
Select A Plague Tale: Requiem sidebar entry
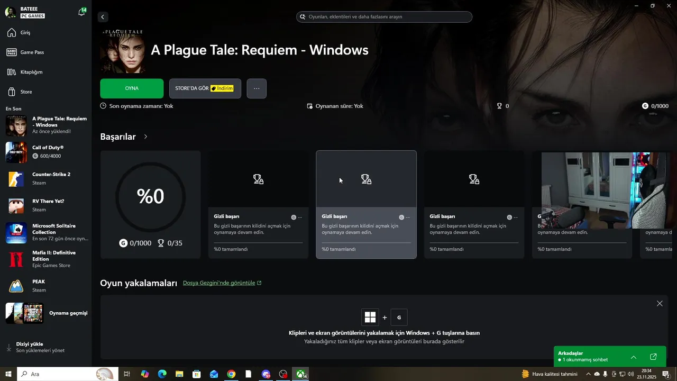46,125
